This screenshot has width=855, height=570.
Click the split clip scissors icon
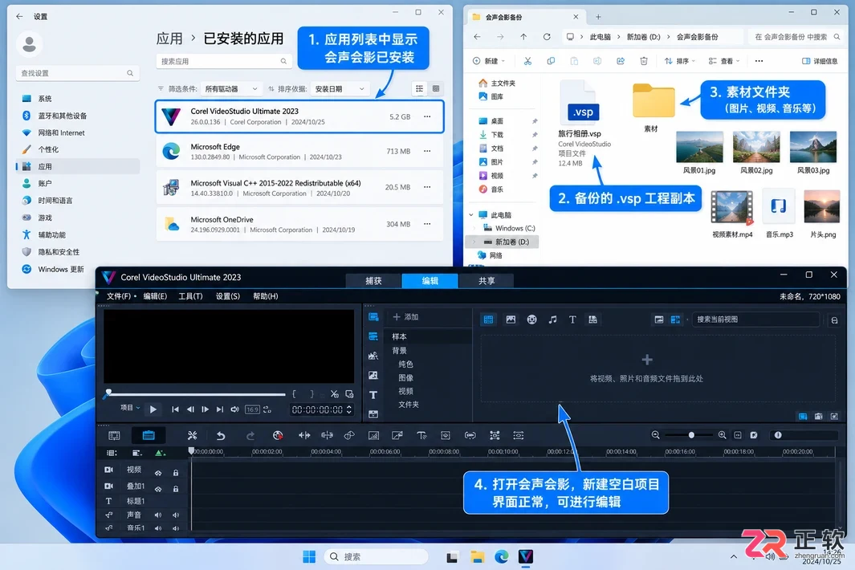[334, 394]
